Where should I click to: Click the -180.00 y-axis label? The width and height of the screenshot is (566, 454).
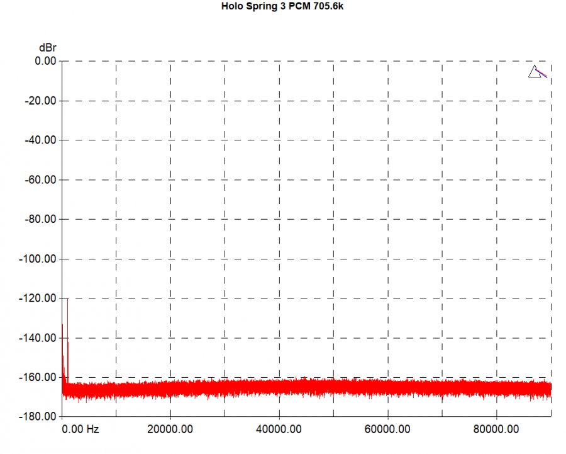pyautogui.click(x=38, y=417)
